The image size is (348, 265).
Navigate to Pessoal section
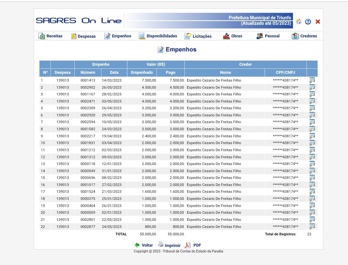268,36
